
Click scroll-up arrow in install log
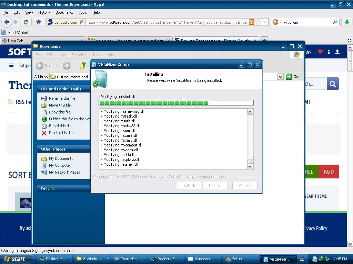(250, 112)
